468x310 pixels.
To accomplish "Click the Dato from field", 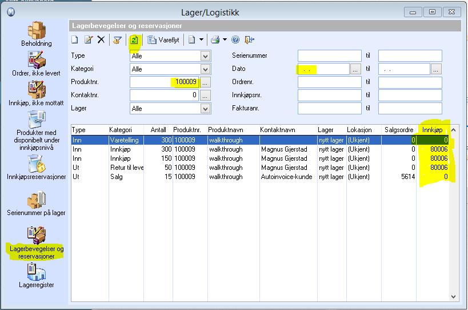I will [x=323, y=69].
